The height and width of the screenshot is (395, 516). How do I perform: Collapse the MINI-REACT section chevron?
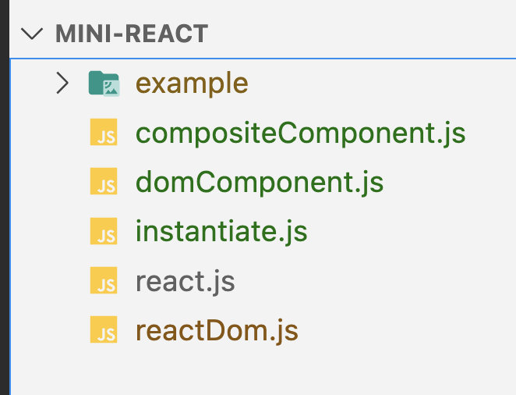tap(32, 34)
